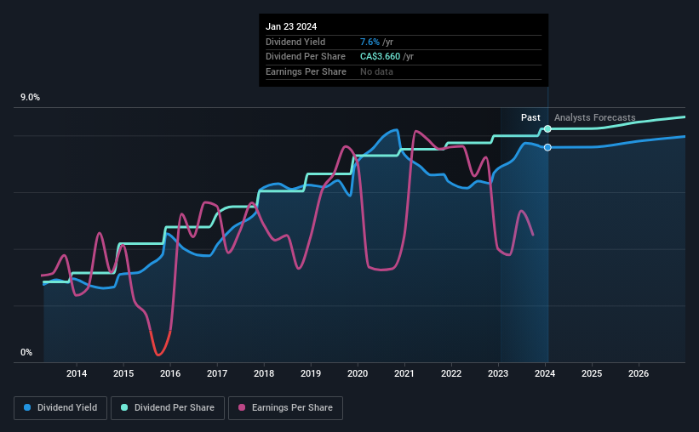The width and height of the screenshot is (699, 432).
Task: Click the teal Dividend Per Share legend dot
Action: point(124,407)
